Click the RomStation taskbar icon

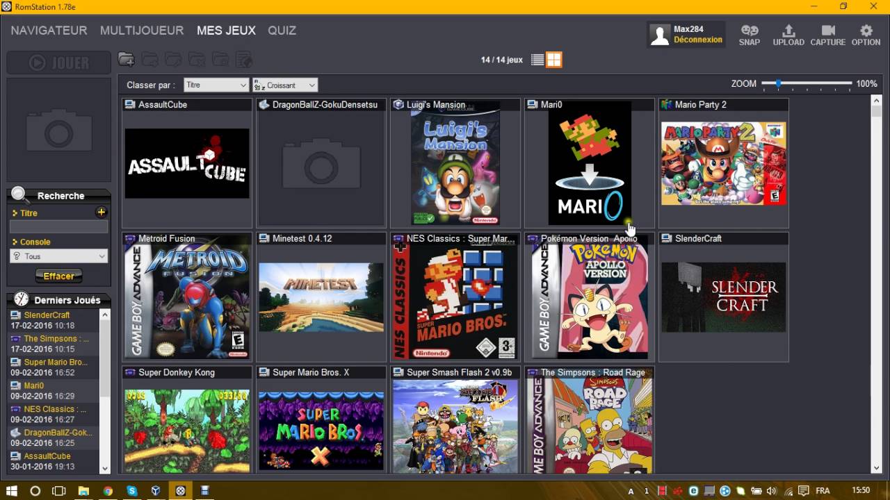[181, 491]
